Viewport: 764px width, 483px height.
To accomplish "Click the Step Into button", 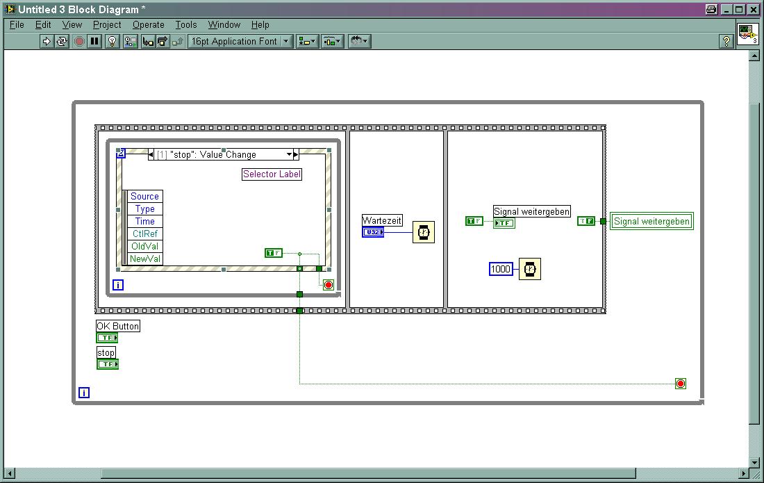I will (148, 42).
